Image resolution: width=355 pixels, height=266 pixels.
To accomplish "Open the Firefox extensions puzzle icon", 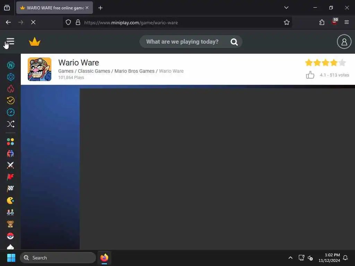I will click(x=322, y=22).
